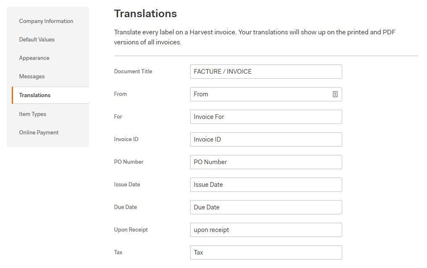Edit the Document Title translation field
Screen dimensions: 427x268
(266, 72)
